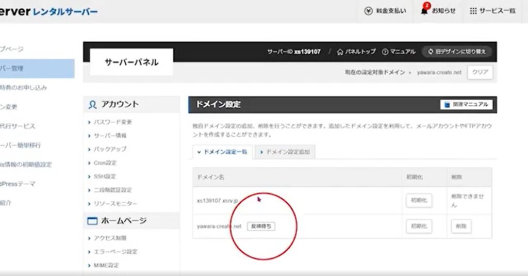
Task: Click the notification bell with the red badge
Action: pos(425,9)
